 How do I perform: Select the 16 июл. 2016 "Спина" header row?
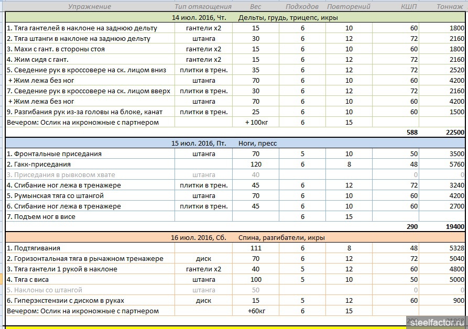pyautogui.click(x=235, y=237)
